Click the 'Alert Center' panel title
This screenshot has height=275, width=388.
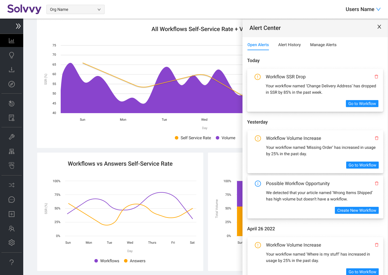tap(265, 28)
